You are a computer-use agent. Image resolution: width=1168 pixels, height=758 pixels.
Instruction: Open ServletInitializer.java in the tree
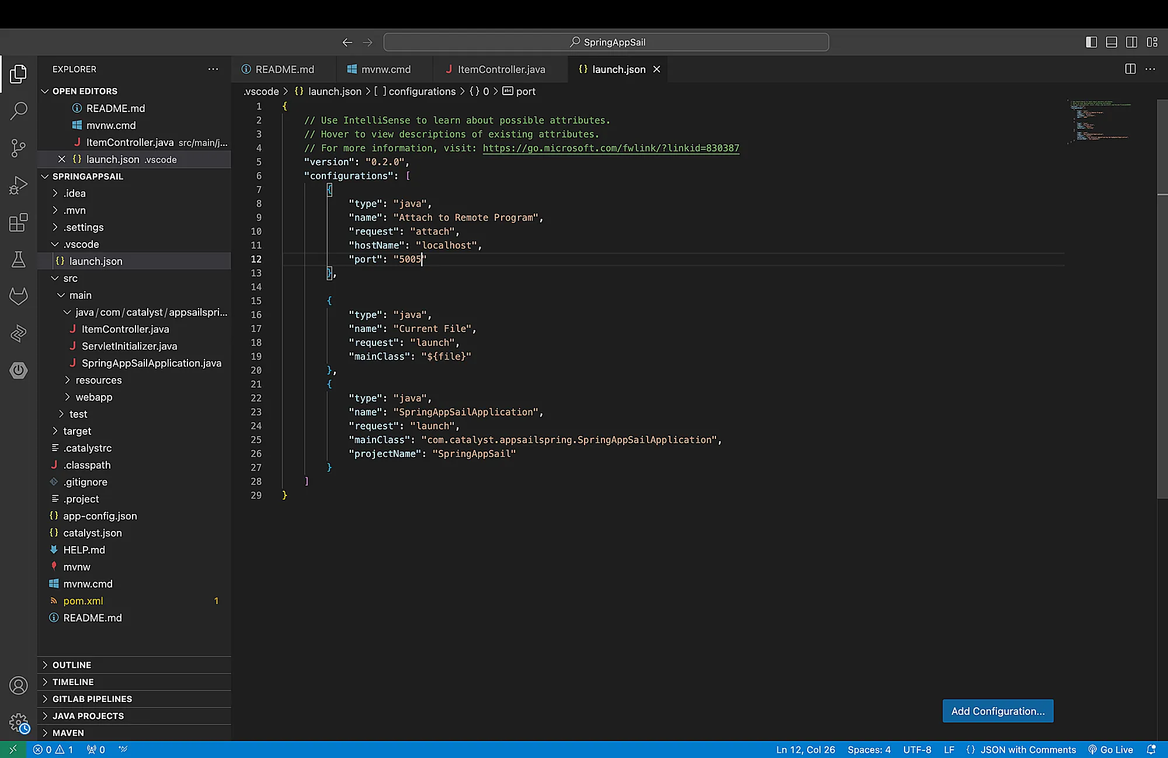[134, 346]
